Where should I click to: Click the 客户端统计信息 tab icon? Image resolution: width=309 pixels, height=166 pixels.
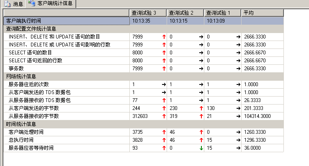31,3
